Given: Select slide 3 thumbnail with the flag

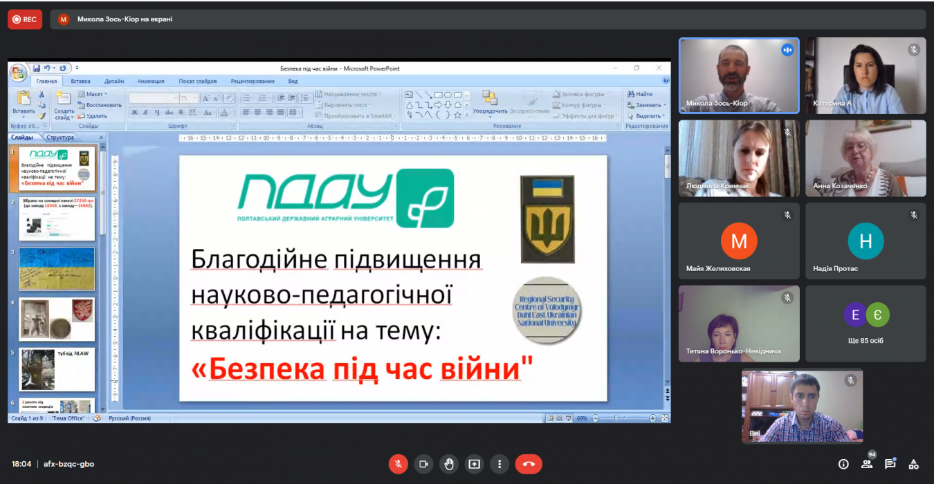Looking at the screenshot, I should (x=57, y=269).
